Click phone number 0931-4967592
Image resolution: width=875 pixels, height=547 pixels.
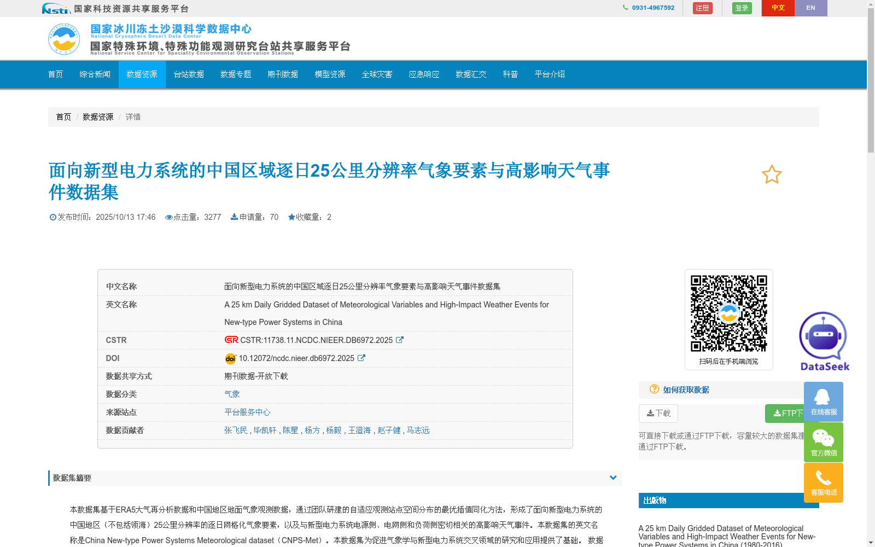click(x=653, y=8)
